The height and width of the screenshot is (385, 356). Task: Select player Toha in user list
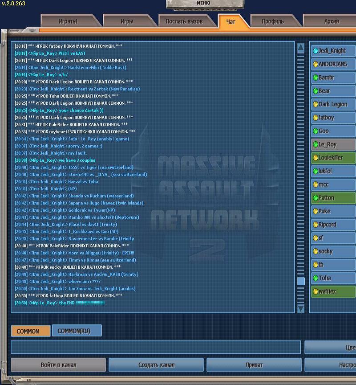(333, 278)
